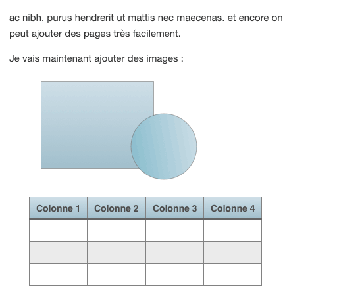Select last row cell under Colonne 4
Screen dimensions: 337x303
[232, 274]
